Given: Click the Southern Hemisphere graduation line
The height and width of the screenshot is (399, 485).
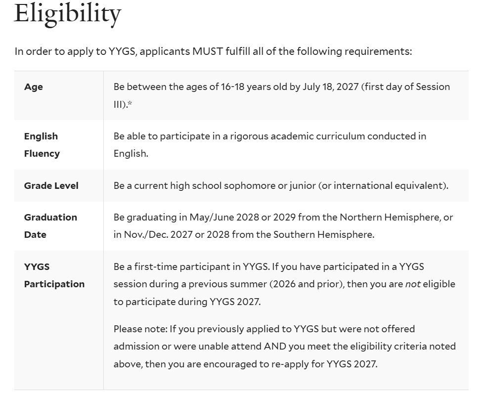Looking at the screenshot, I should (x=244, y=234).
